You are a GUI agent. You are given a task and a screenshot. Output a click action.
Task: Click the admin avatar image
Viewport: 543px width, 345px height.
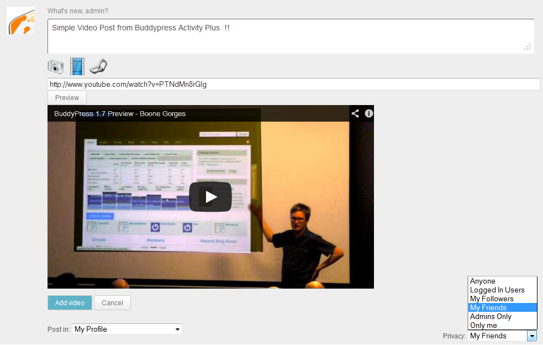click(20, 20)
